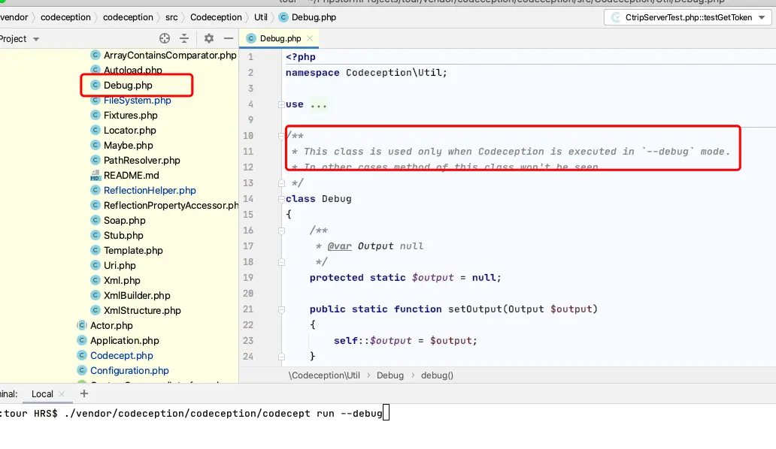Open XmlStructure.php in the project tree
The width and height of the screenshot is (776, 449).
(142, 311)
